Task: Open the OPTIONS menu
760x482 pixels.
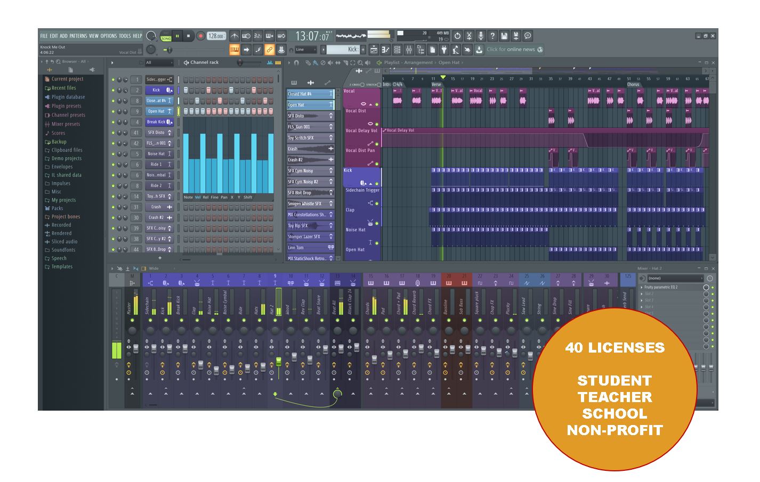Action: [109, 36]
